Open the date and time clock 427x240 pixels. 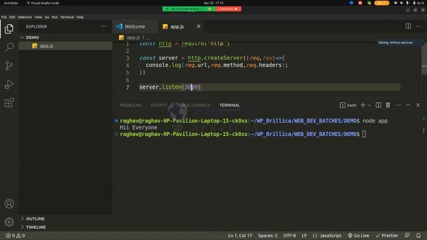point(213,3)
